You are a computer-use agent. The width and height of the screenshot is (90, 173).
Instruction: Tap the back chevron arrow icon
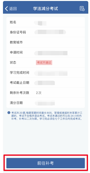tap(6, 9)
